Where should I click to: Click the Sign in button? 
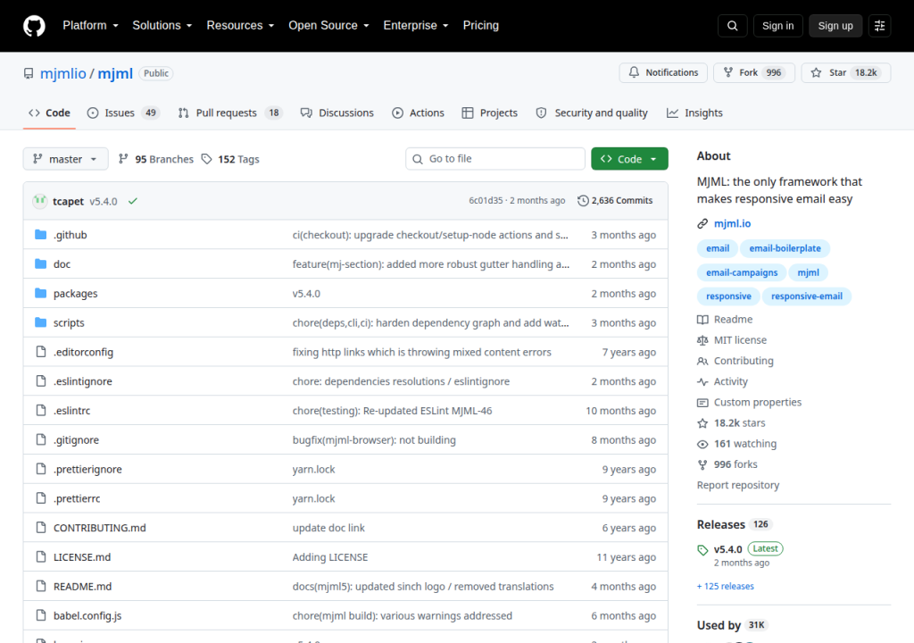[777, 26]
